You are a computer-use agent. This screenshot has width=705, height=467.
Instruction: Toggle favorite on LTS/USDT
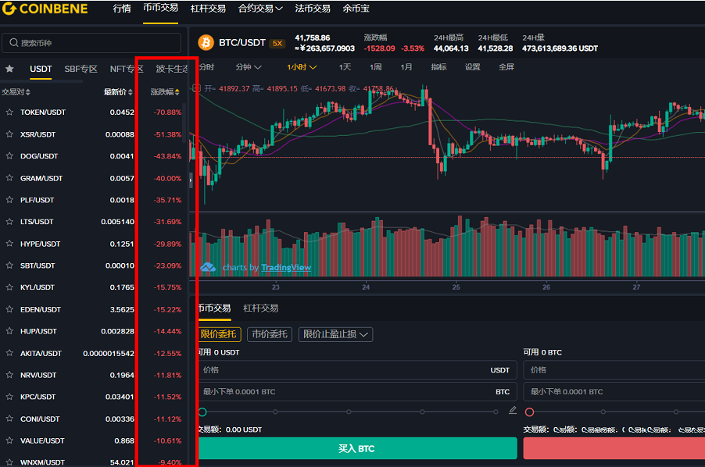click(9, 221)
